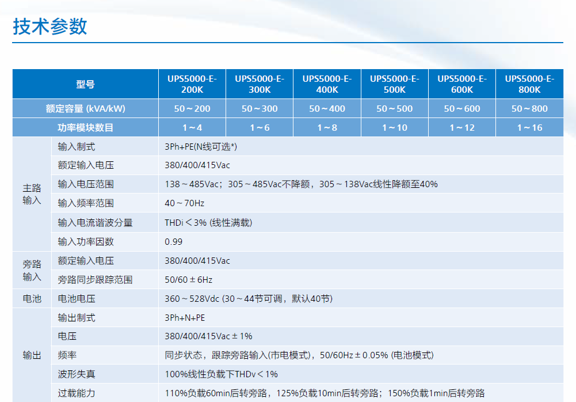Click the 电压 label under 输出
The width and height of the screenshot is (576, 402).
pos(67,336)
